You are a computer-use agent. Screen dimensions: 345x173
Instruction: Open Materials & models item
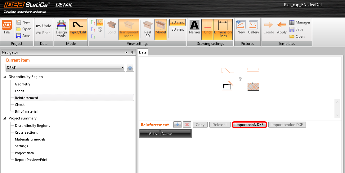[x=30, y=139]
